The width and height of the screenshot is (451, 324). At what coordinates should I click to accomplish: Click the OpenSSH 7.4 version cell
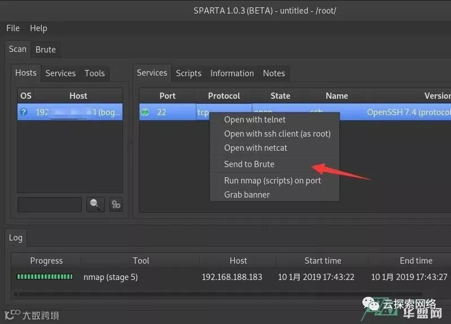click(409, 112)
